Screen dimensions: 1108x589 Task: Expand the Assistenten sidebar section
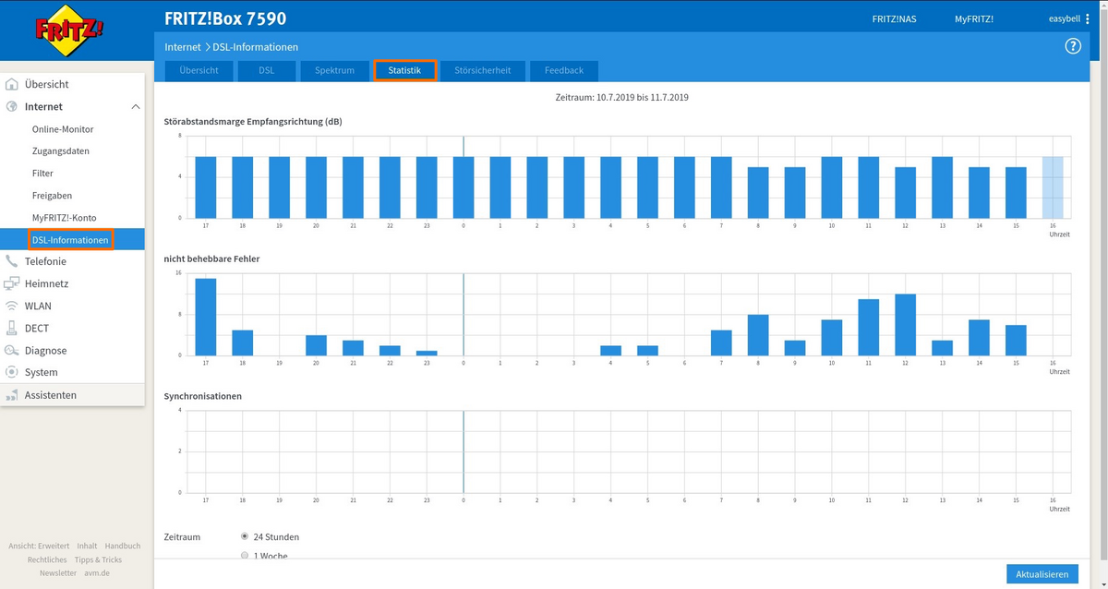coord(50,395)
